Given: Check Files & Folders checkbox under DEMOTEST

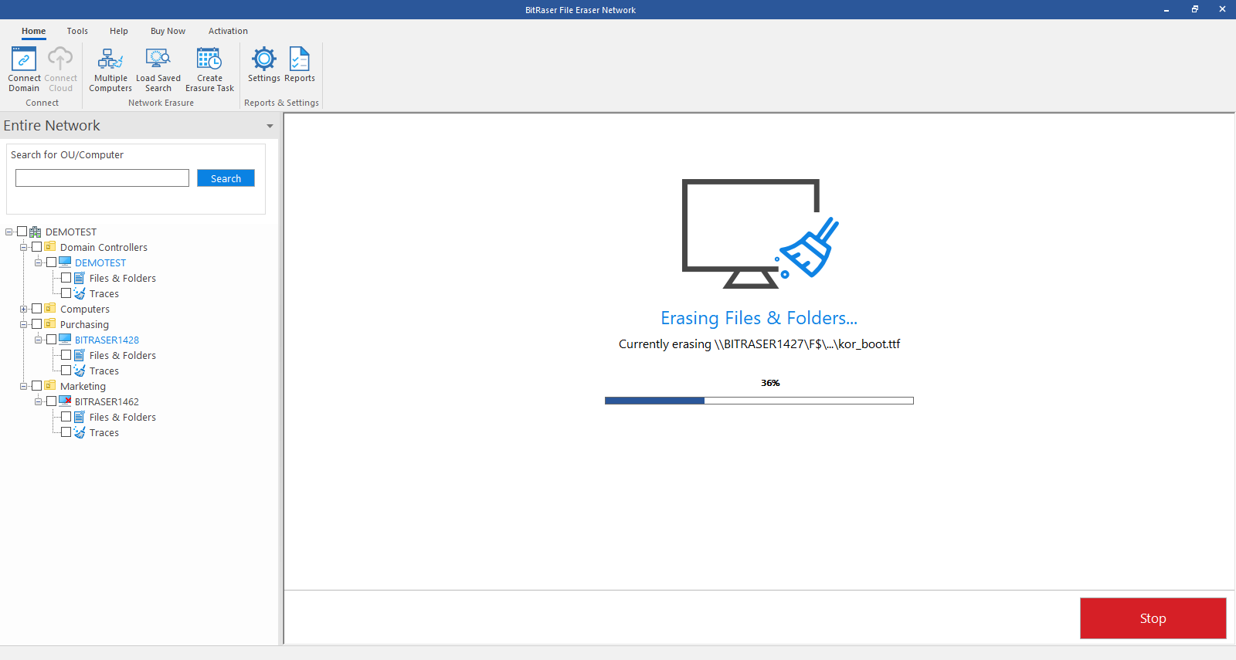Looking at the screenshot, I should (66, 278).
